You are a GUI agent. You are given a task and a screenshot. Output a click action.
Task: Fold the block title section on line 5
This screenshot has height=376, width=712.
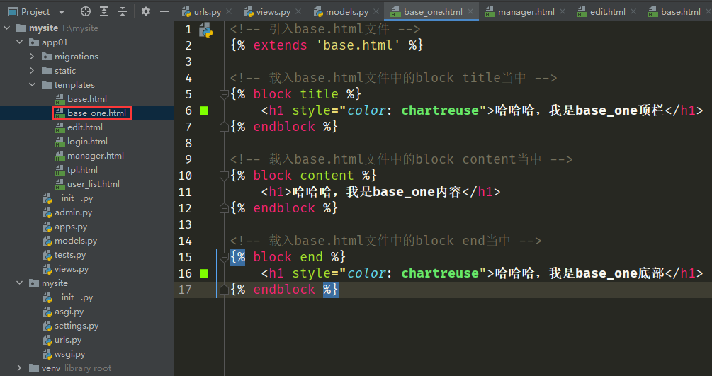click(223, 94)
